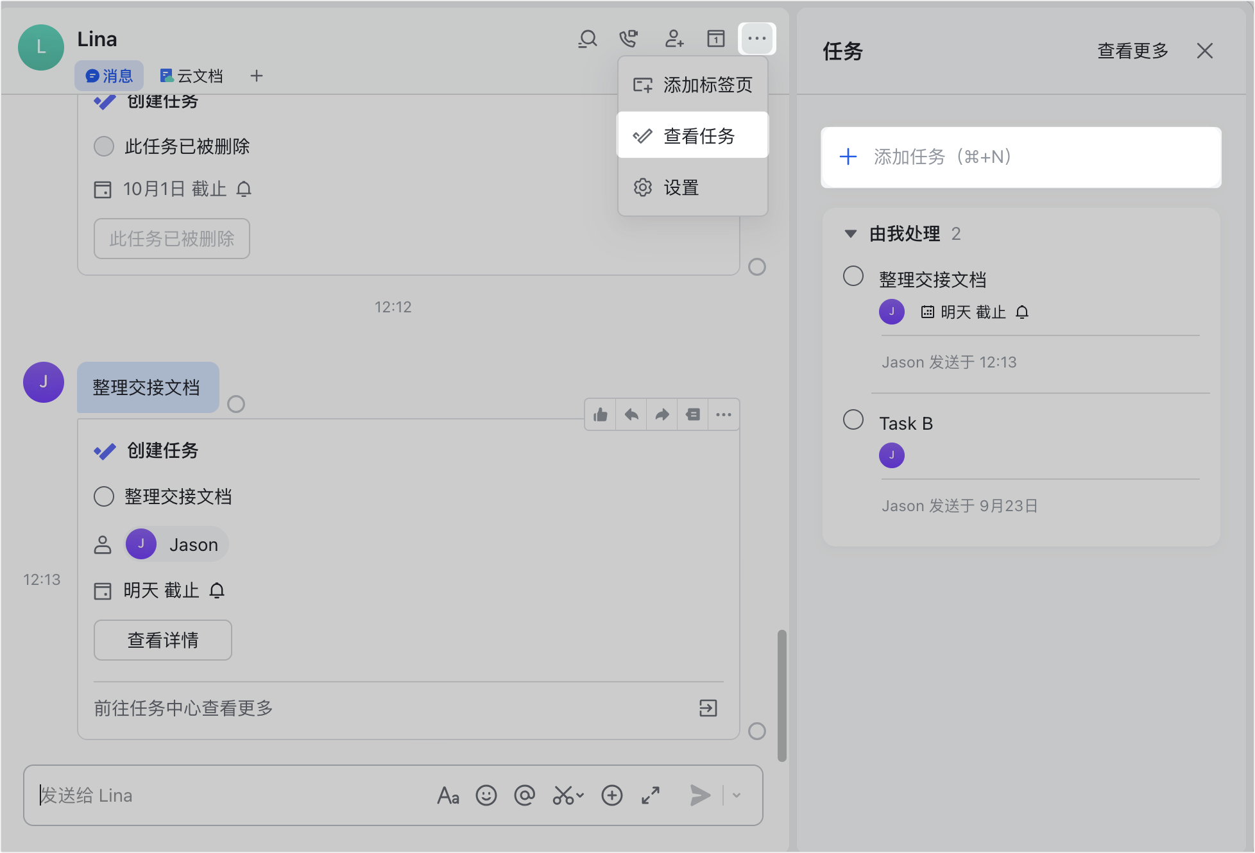The width and height of the screenshot is (1255, 853).
Task: Select the 12:13 task card with its right-side circle
Action: (x=757, y=731)
